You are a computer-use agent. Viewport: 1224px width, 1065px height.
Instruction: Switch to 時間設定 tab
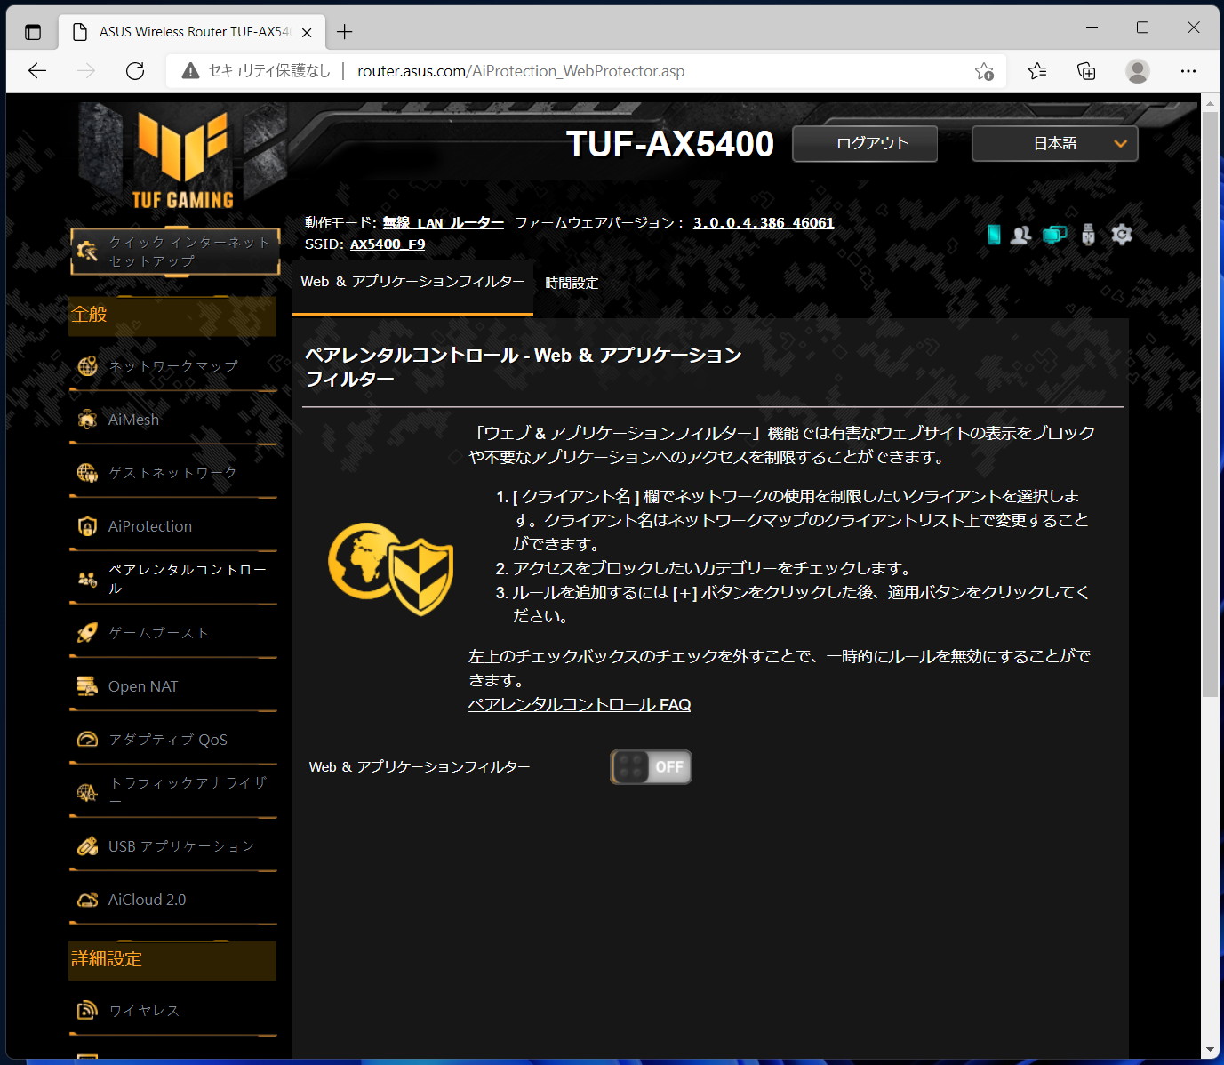coord(572,283)
